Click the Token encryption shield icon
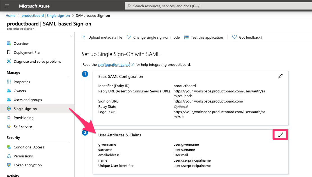312x177 pixels. pyautogui.click(x=9, y=165)
